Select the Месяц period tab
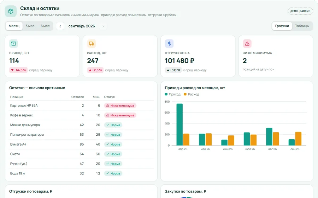This screenshot has width=318, height=198. tap(14, 26)
